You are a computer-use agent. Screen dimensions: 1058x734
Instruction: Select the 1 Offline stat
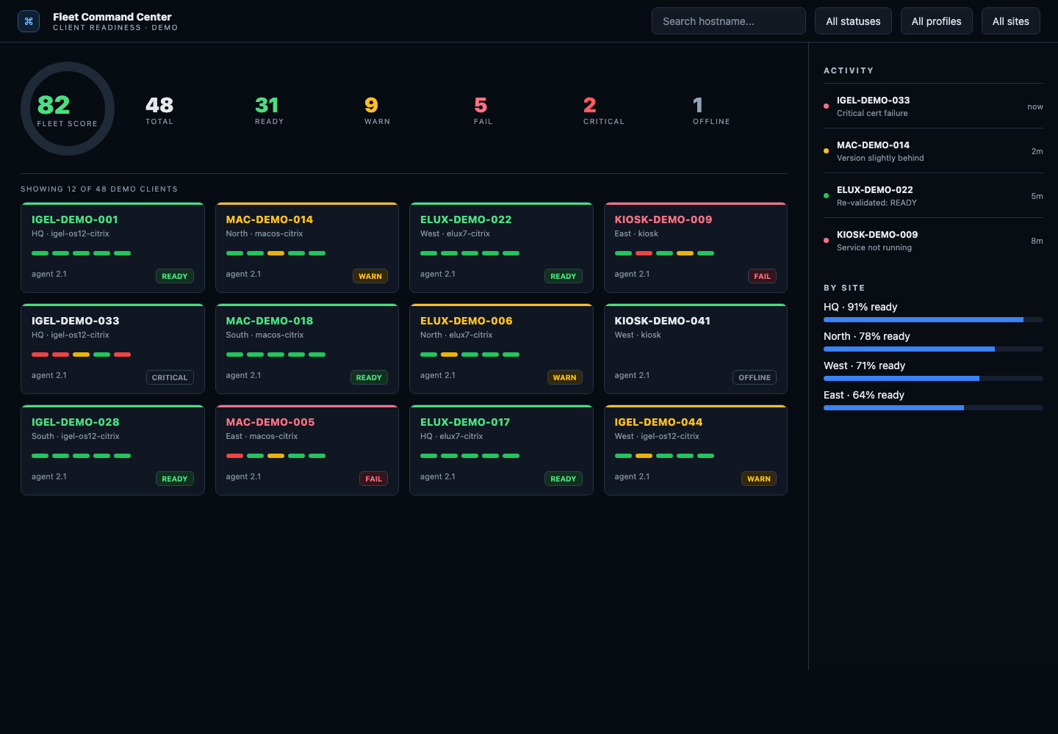click(x=711, y=111)
